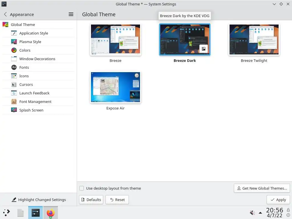Click the Expose Air caption text
Image resolution: width=292 pixels, height=219 pixels.
(x=115, y=108)
